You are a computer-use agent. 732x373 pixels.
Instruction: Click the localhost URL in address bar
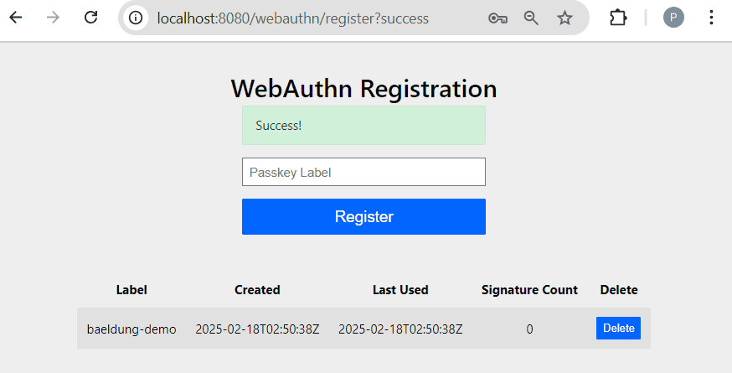coord(292,18)
